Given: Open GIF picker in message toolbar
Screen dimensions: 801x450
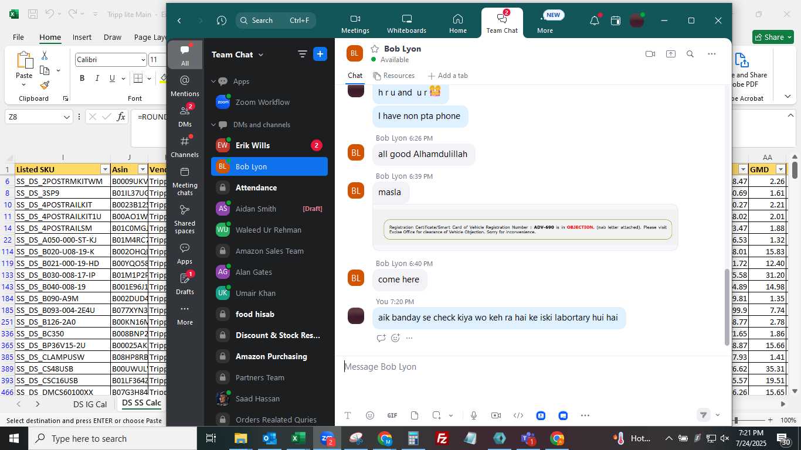Looking at the screenshot, I should point(392,415).
